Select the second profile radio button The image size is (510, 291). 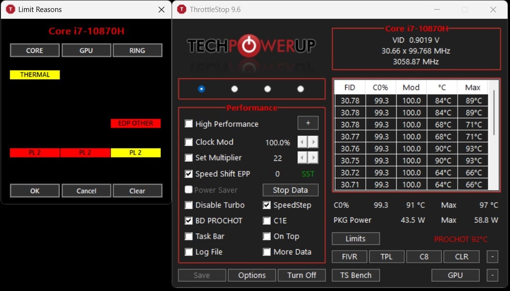coord(235,89)
